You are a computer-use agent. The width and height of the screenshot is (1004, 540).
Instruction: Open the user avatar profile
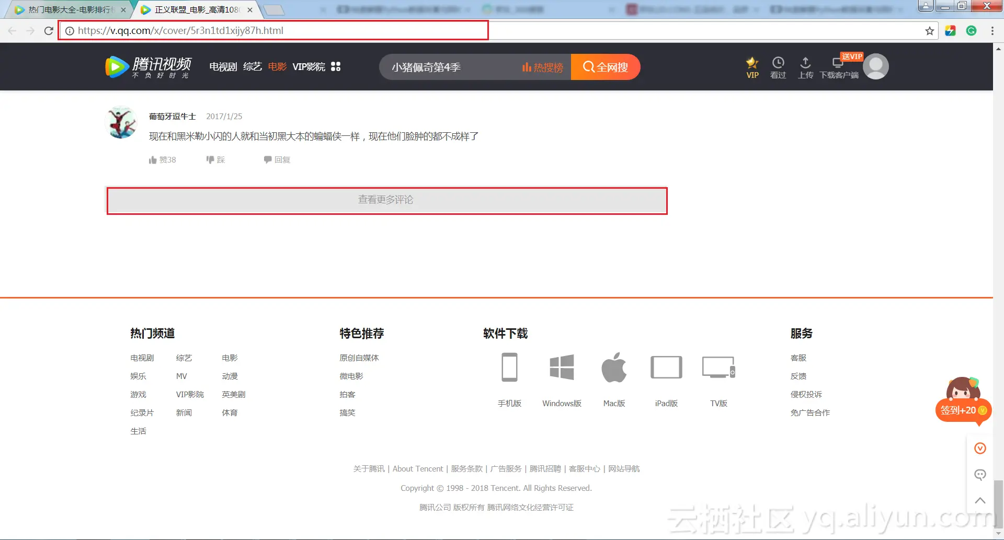(876, 66)
